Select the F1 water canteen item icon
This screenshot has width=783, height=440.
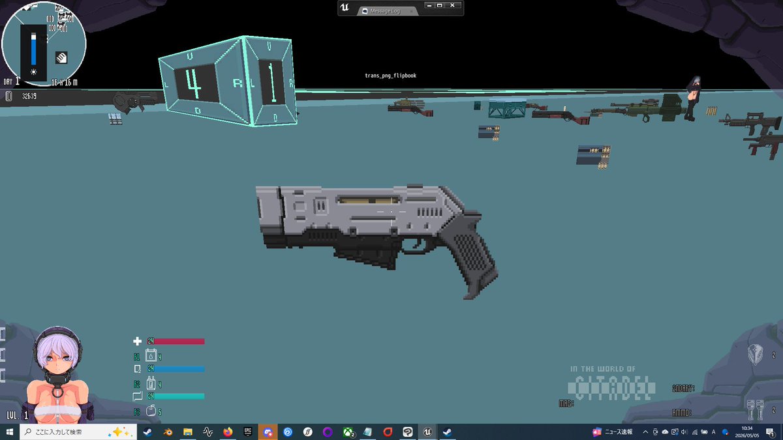pyautogui.click(x=150, y=355)
